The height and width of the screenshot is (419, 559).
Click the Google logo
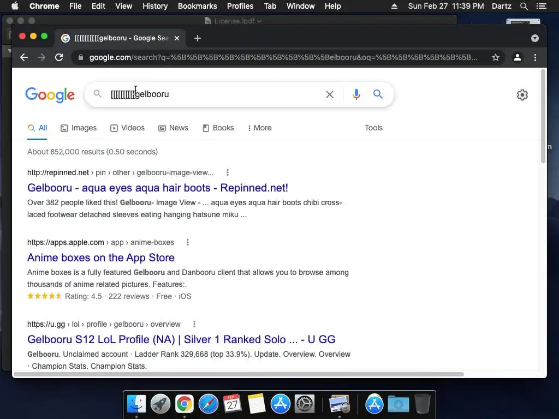click(50, 95)
